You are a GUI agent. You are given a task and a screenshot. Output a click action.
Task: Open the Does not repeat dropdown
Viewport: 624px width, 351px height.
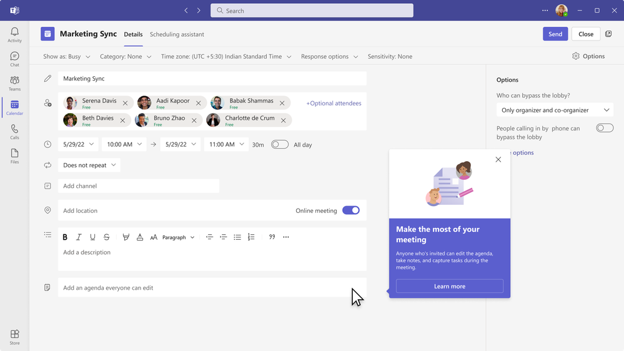[x=89, y=165]
